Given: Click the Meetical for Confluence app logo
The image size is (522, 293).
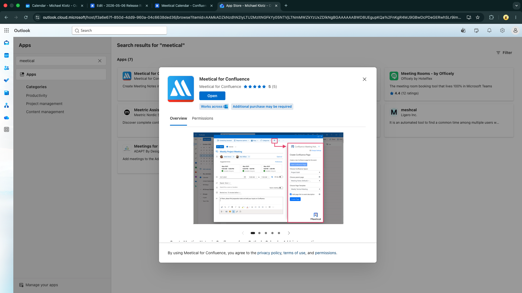Looking at the screenshot, I should pyautogui.click(x=181, y=89).
